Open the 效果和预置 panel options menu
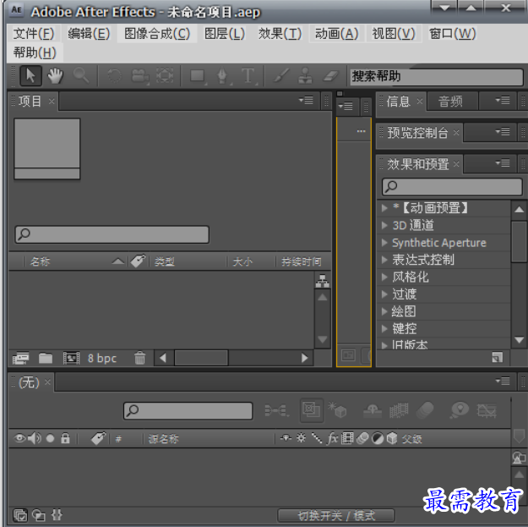 tap(503, 163)
